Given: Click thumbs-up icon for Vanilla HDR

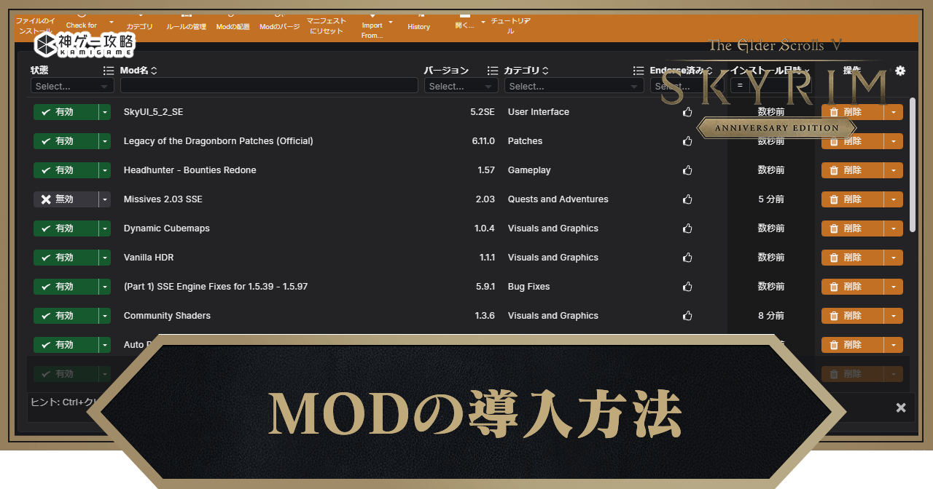Looking at the screenshot, I should coord(687,258).
